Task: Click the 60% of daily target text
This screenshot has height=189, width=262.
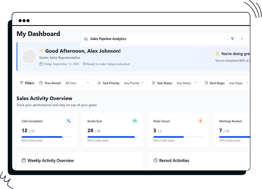Action: point(164,140)
